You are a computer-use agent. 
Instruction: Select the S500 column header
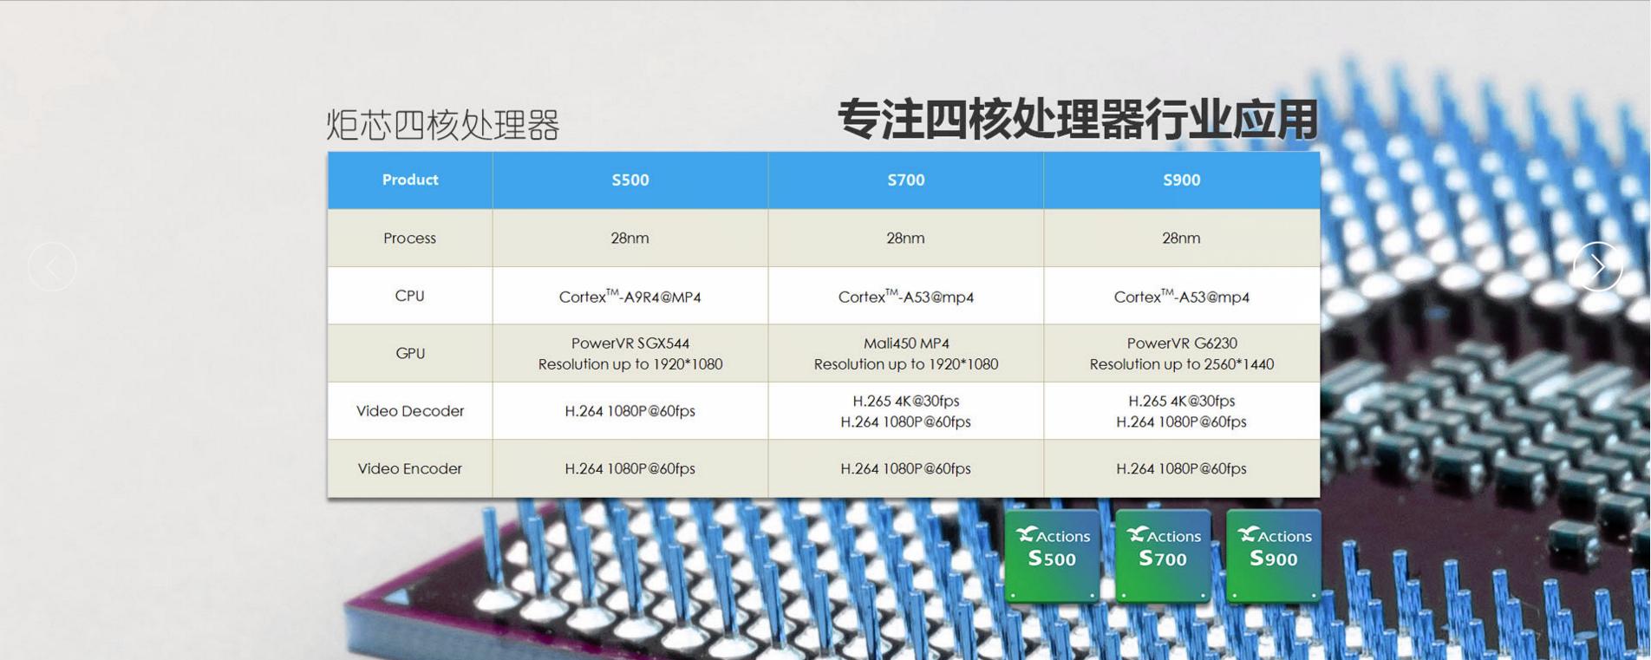coord(630,180)
